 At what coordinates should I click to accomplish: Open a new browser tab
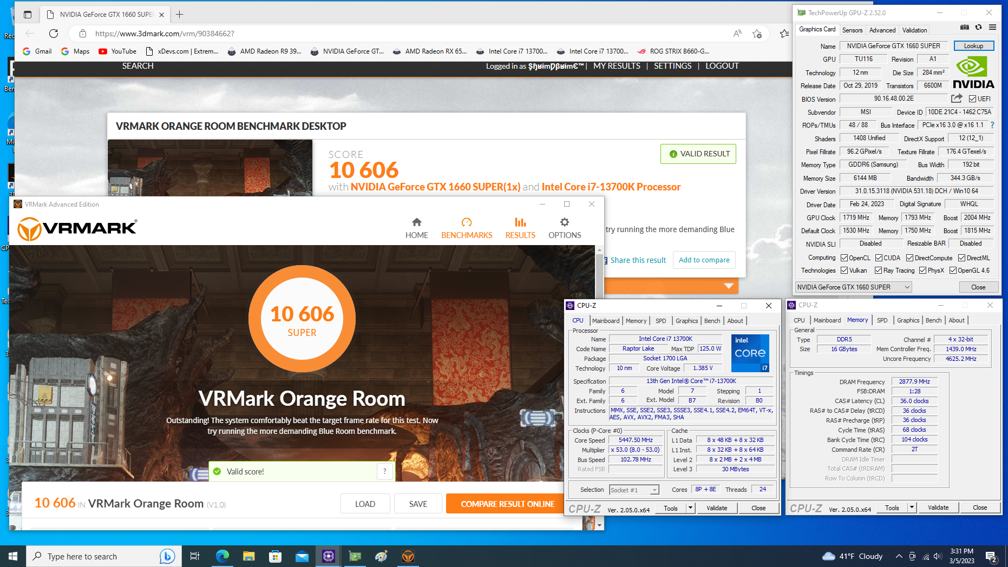pos(179,15)
